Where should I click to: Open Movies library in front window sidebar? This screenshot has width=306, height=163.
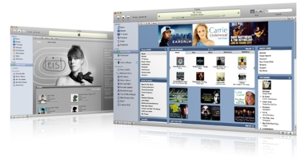click(122, 31)
